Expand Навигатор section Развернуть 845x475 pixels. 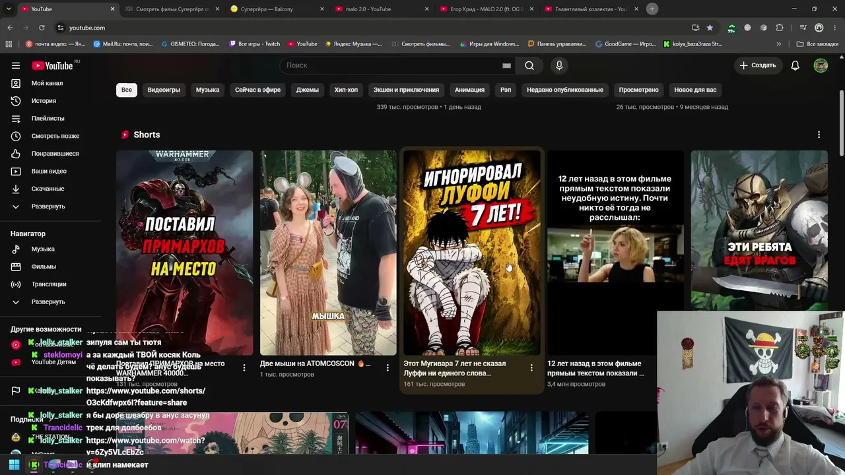click(48, 301)
